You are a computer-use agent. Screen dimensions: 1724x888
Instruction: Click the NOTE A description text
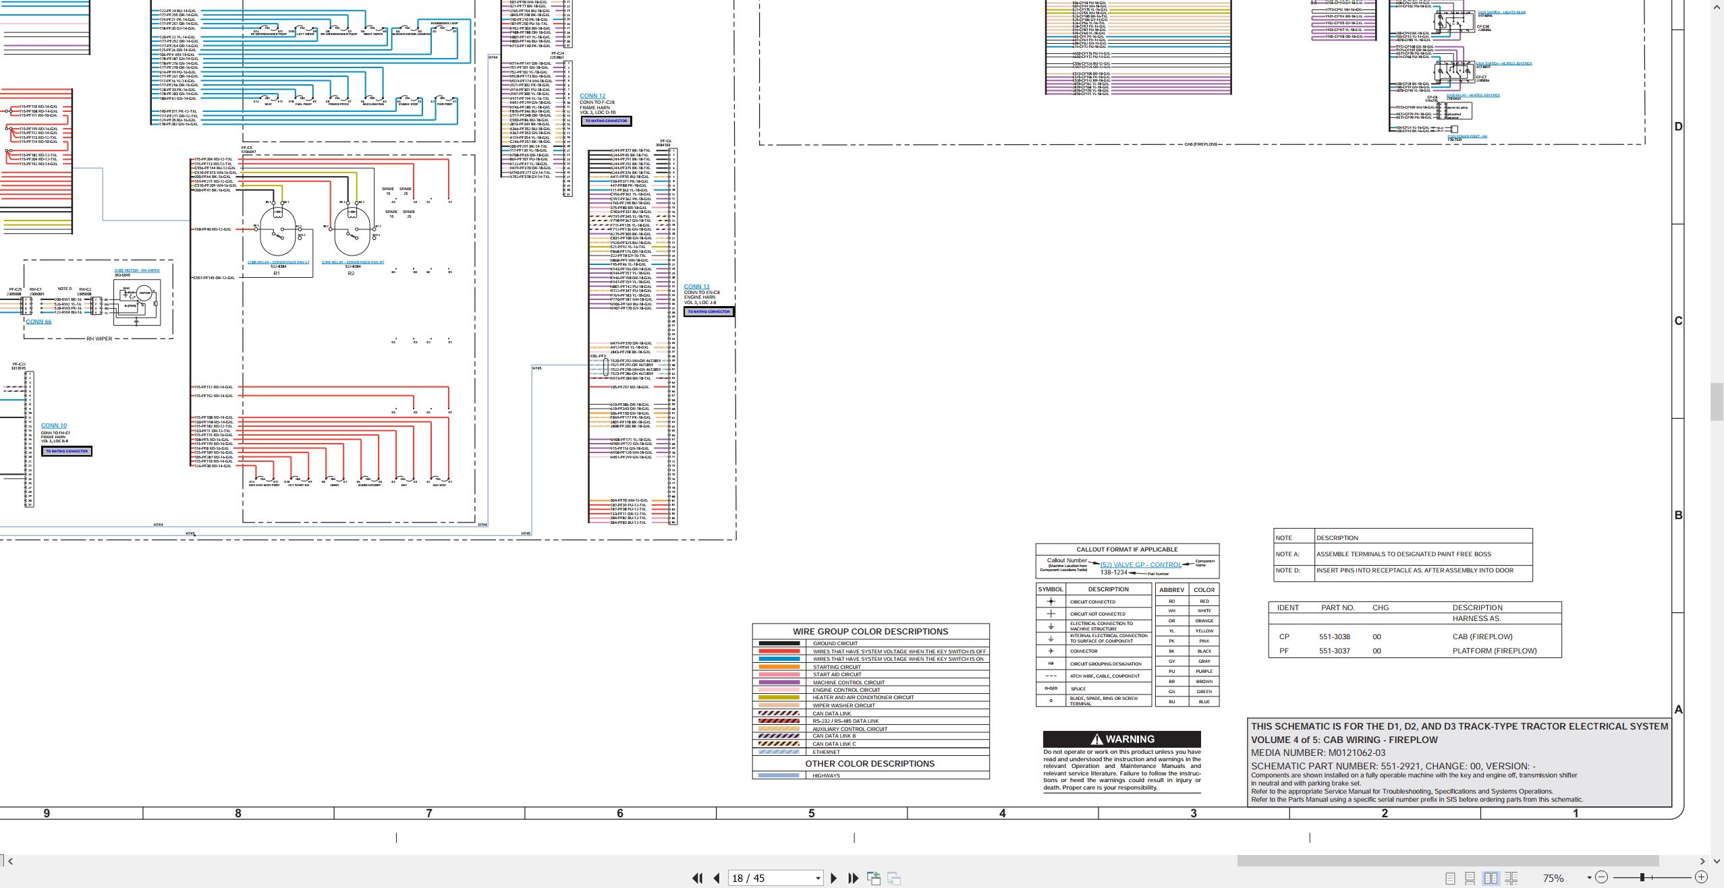click(1403, 554)
